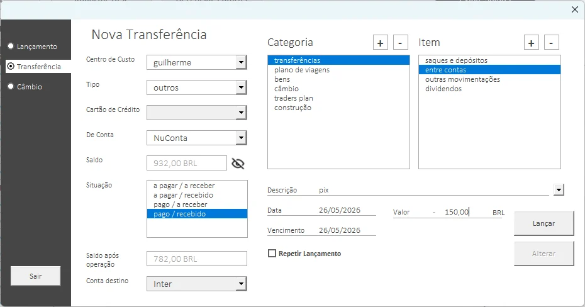Click the Data field 26/05/2026
Screen dimensions: 585x307
(346, 210)
